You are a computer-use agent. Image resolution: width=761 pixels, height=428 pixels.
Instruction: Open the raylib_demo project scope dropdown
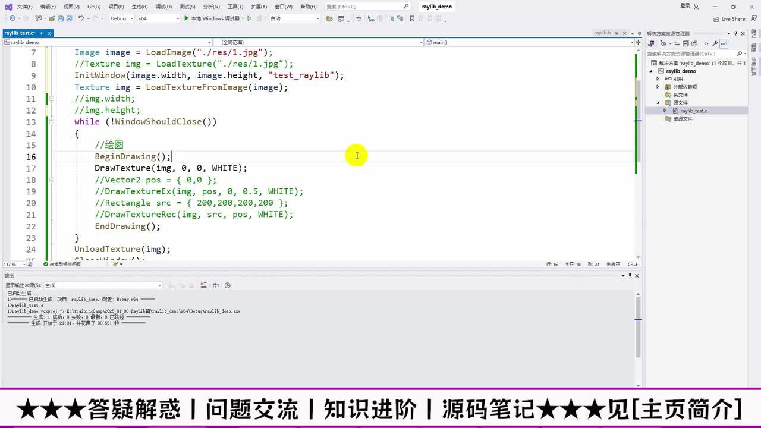109,42
